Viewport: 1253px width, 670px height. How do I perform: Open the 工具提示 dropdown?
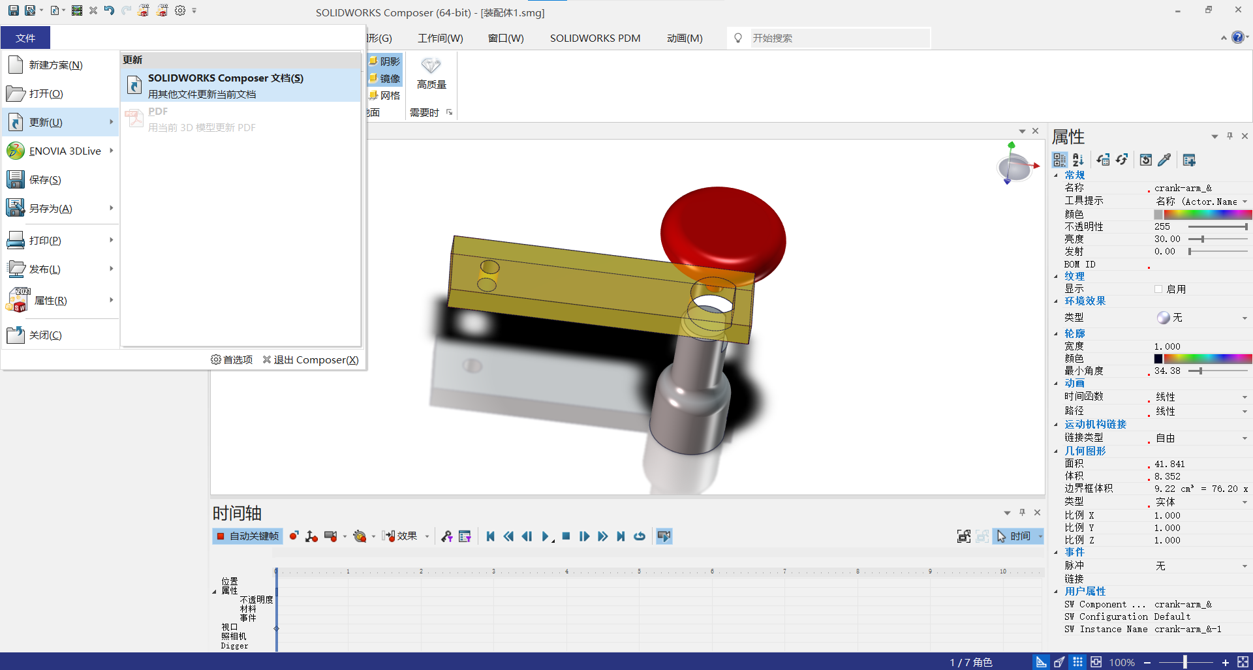(x=1245, y=202)
